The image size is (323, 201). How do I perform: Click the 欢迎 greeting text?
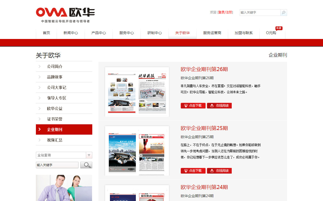[213, 12]
